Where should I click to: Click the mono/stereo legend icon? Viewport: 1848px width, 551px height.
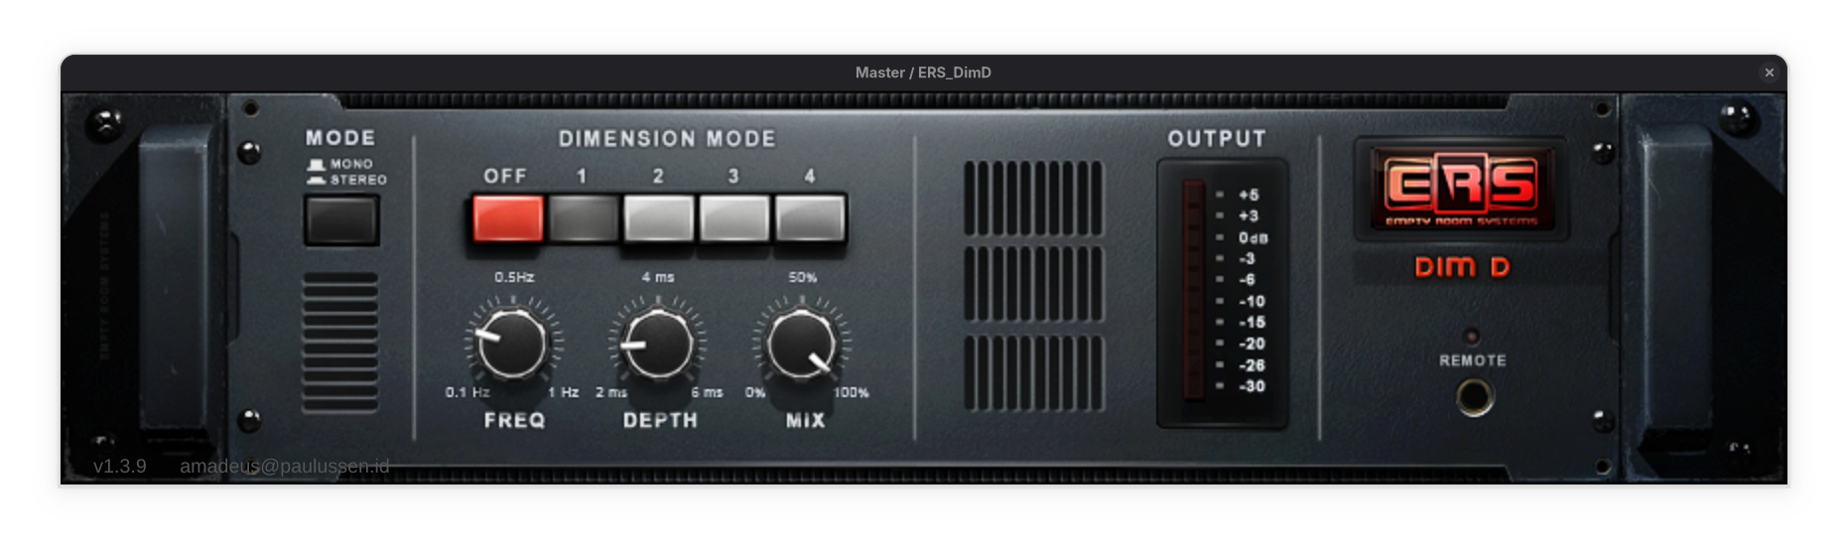click(x=317, y=172)
